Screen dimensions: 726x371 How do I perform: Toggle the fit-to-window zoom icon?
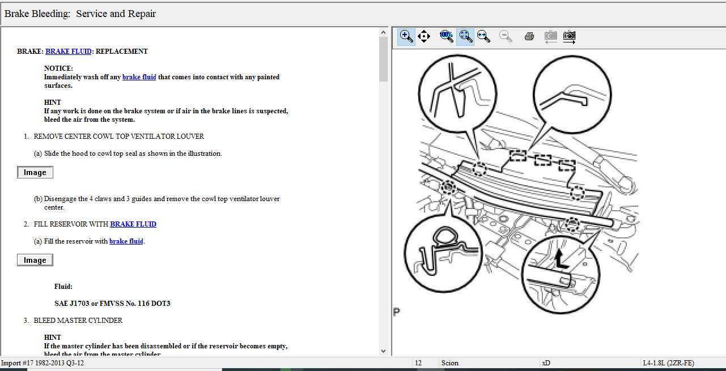tap(465, 37)
